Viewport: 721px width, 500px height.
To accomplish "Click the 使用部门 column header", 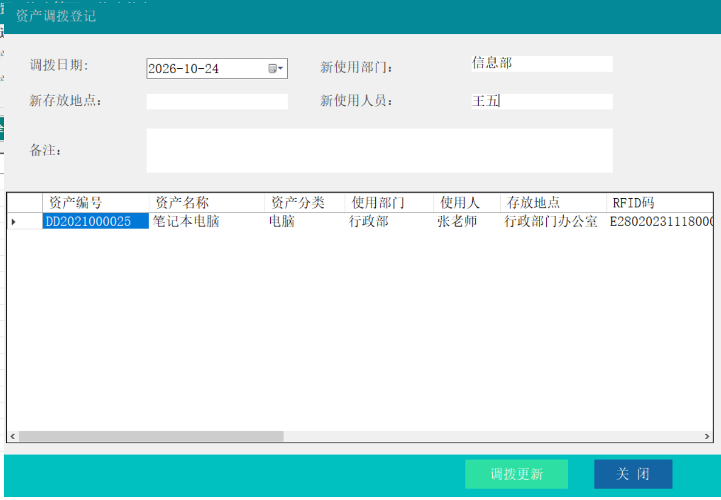I will (389, 203).
